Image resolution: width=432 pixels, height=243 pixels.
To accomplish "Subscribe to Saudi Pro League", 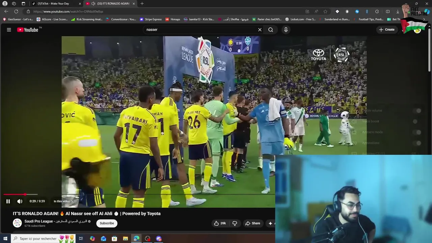I will coord(107,223).
